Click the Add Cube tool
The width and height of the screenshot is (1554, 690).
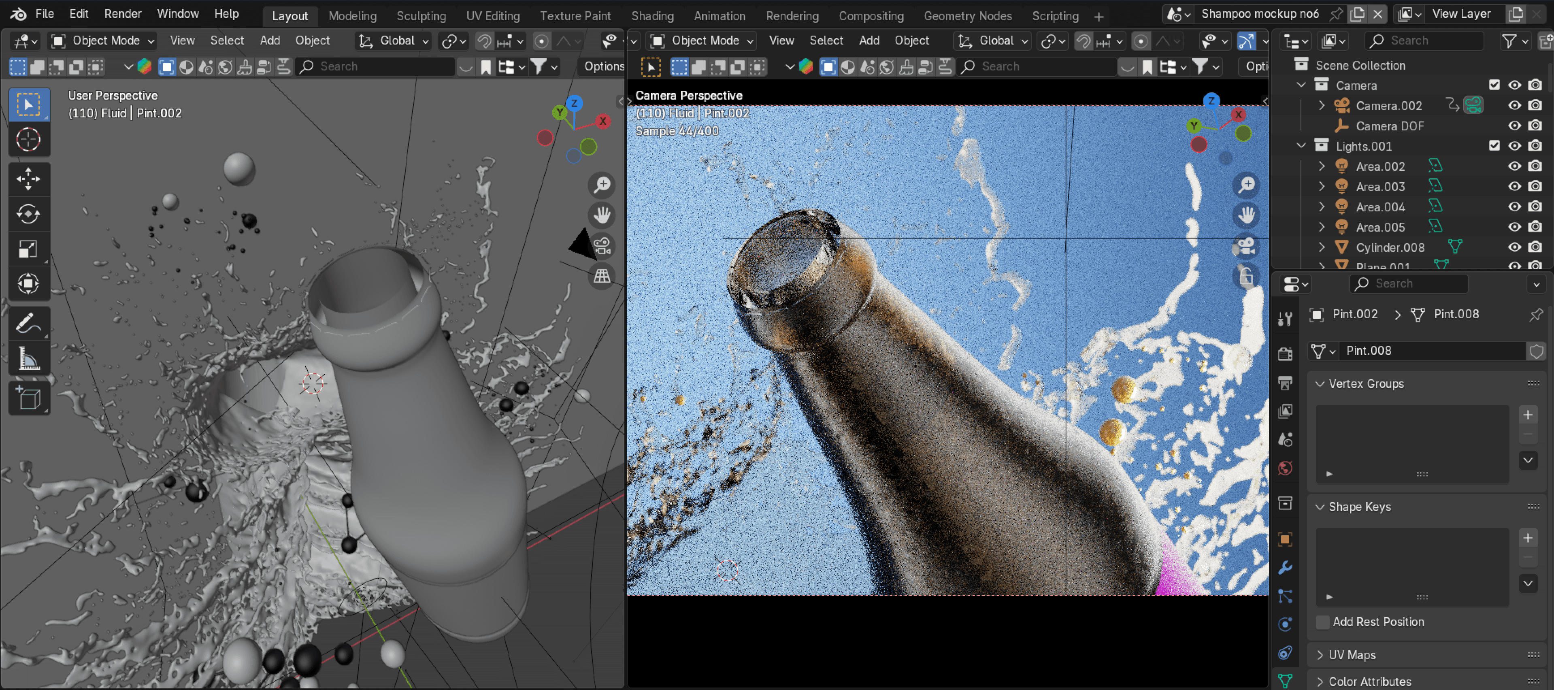[x=28, y=398]
